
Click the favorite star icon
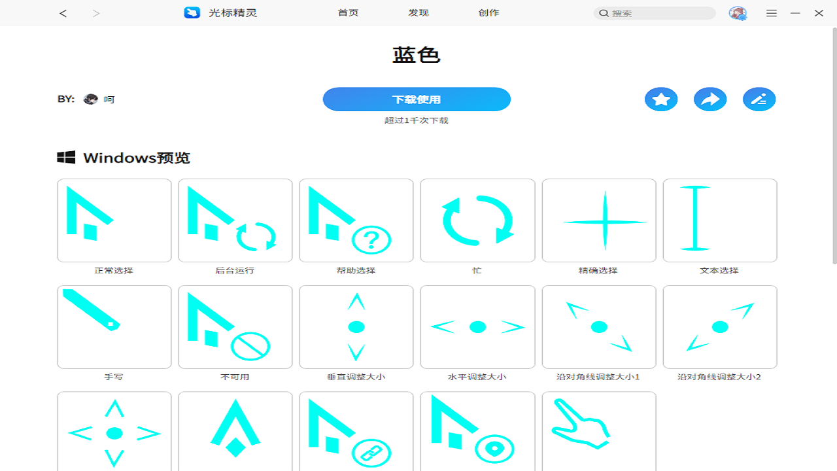660,99
